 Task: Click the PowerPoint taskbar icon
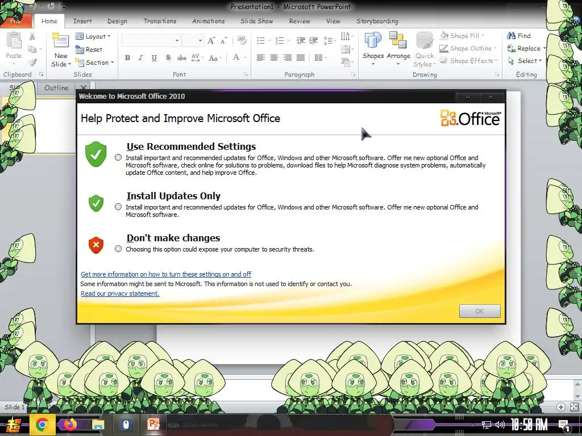(153, 424)
